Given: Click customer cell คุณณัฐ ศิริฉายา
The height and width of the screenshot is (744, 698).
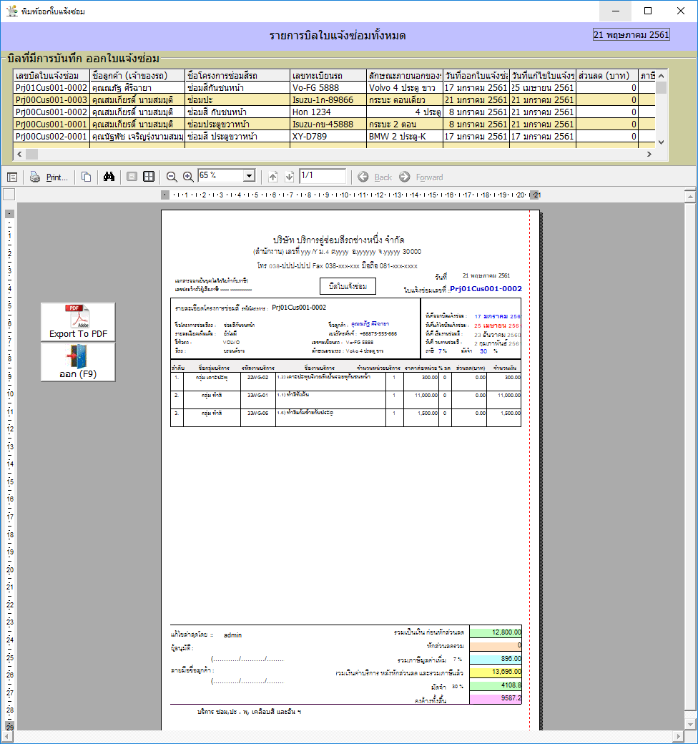Looking at the screenshot, I should click(137, 88).
